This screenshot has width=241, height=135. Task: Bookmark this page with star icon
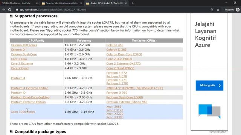click(x=218, y=10)
